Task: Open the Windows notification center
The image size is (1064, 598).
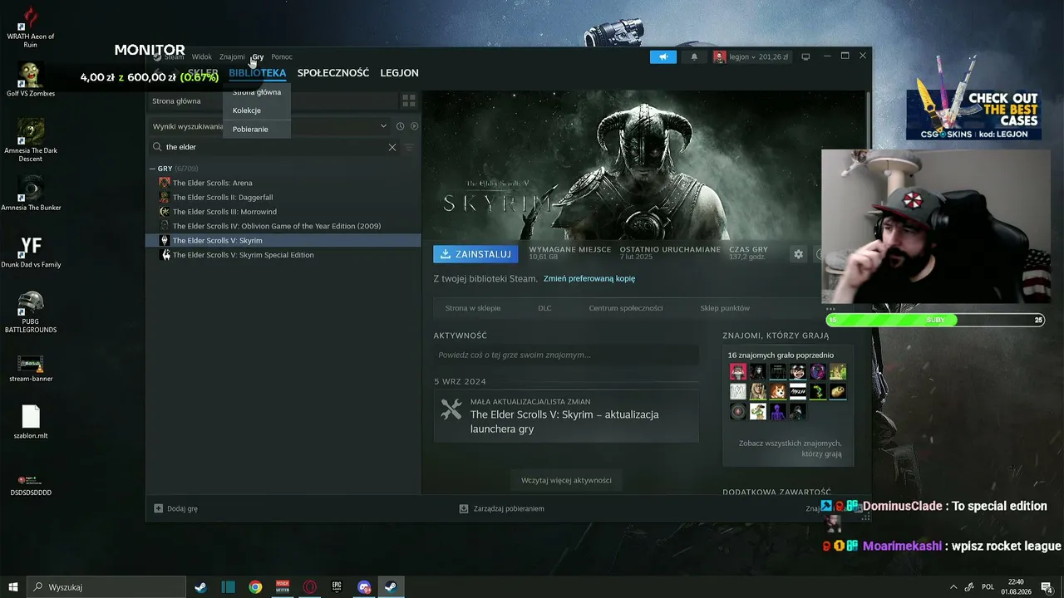Action: 1047,587
